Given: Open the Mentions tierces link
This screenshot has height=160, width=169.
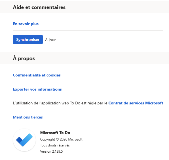Looking at the screenshot, I should 28,117.
